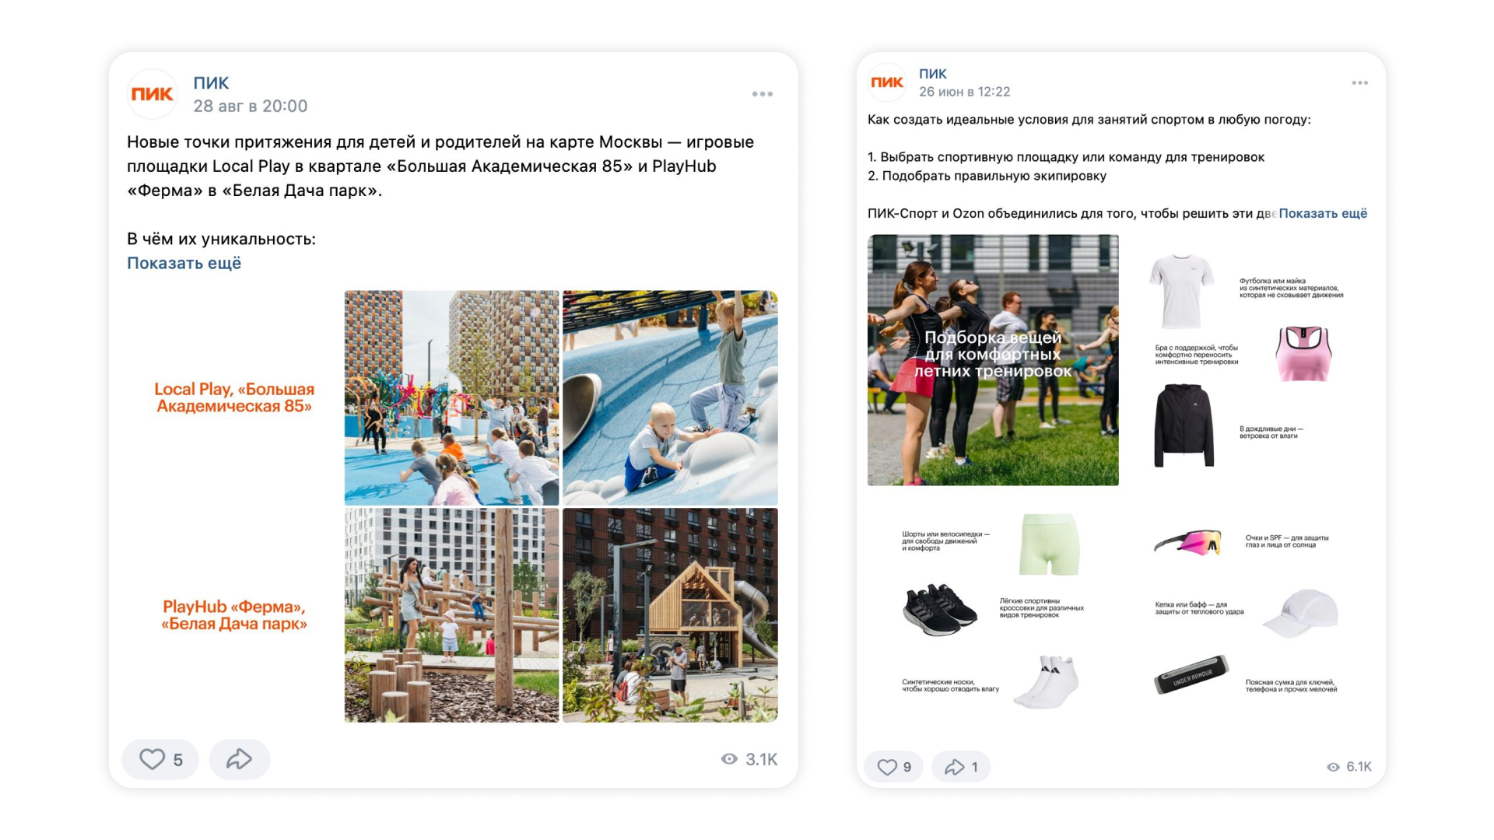Share the 26 июн sports post
The height and width of the screenshot is (840, 1494).
961,767
